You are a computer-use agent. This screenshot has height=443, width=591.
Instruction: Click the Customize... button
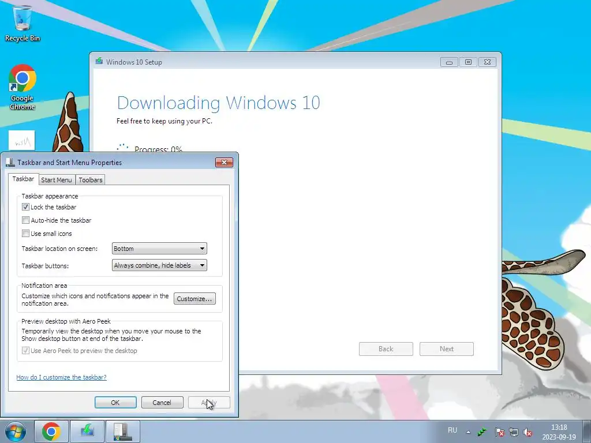tap(194, 299)
